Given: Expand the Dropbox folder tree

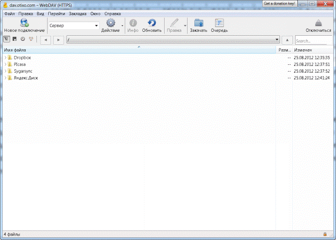Looking at the screenshot, I should click(6, 58).
